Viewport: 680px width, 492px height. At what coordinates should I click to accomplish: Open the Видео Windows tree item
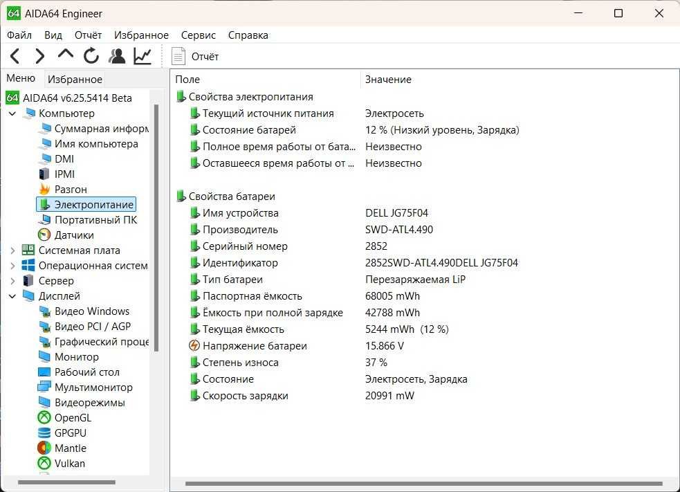coord(84,311)
